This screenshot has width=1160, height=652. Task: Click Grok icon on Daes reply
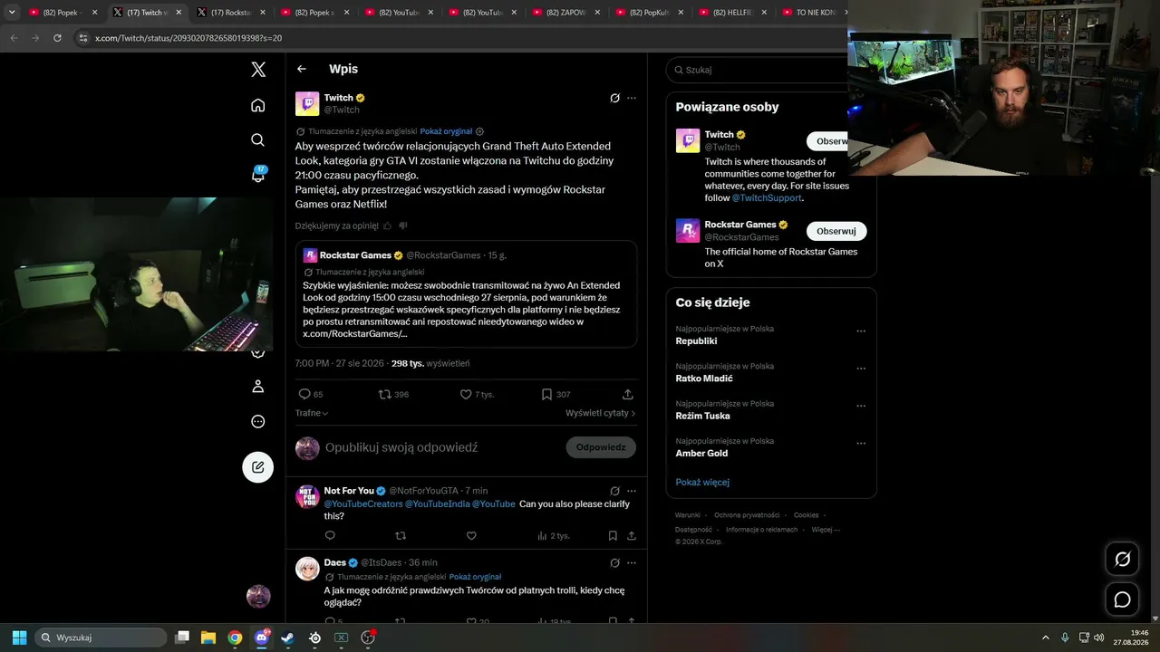(614, 563)
